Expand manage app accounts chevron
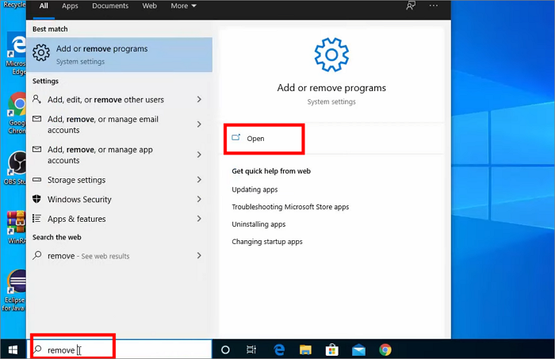555x359 pixels. click(x=199, y=155)
